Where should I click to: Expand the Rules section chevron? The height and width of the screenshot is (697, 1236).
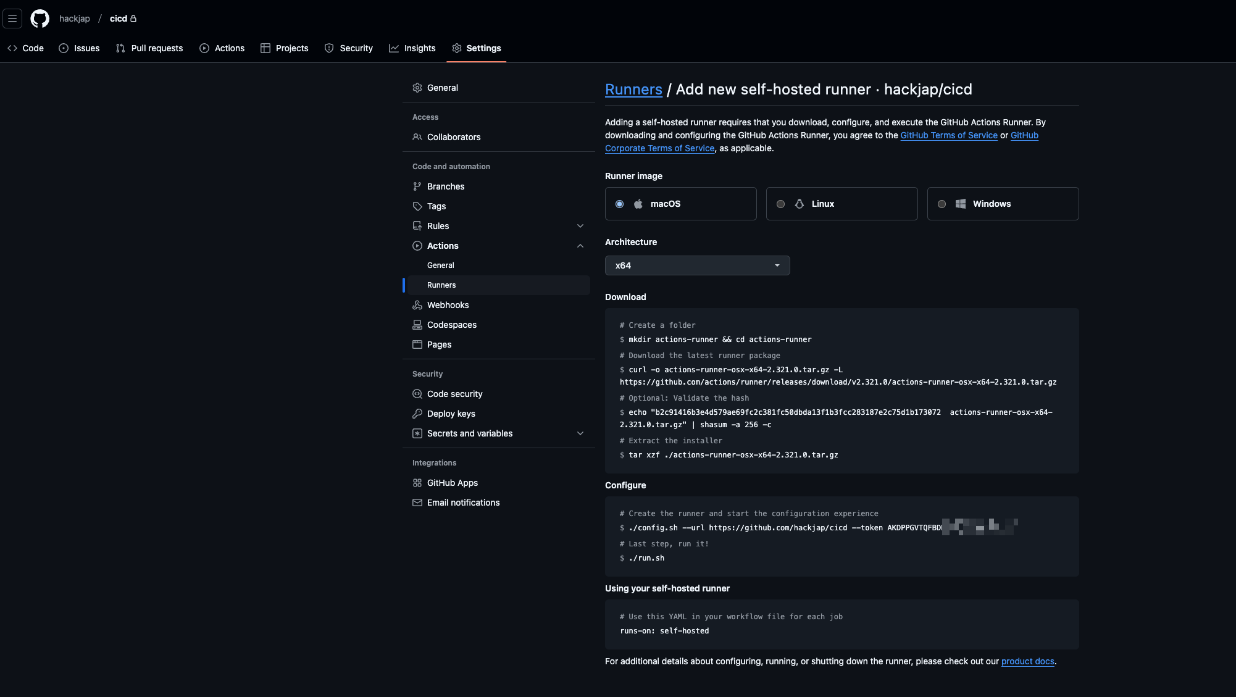(x=580, y=226)
